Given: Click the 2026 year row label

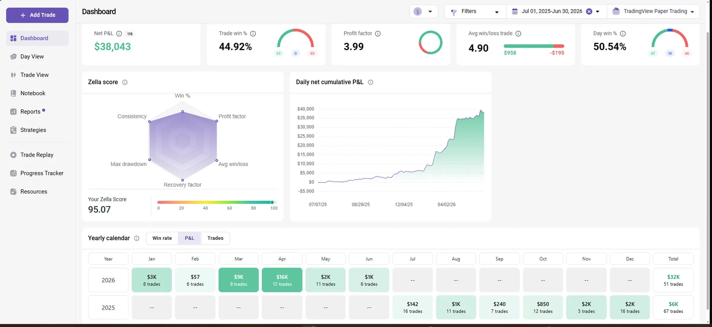Looking at the screenshot, I should point(108,280).
